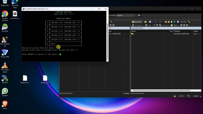Screen dimensions: 203x114
Task: Open the WinSCP desktop shortcut
Action: pos(5,79)
